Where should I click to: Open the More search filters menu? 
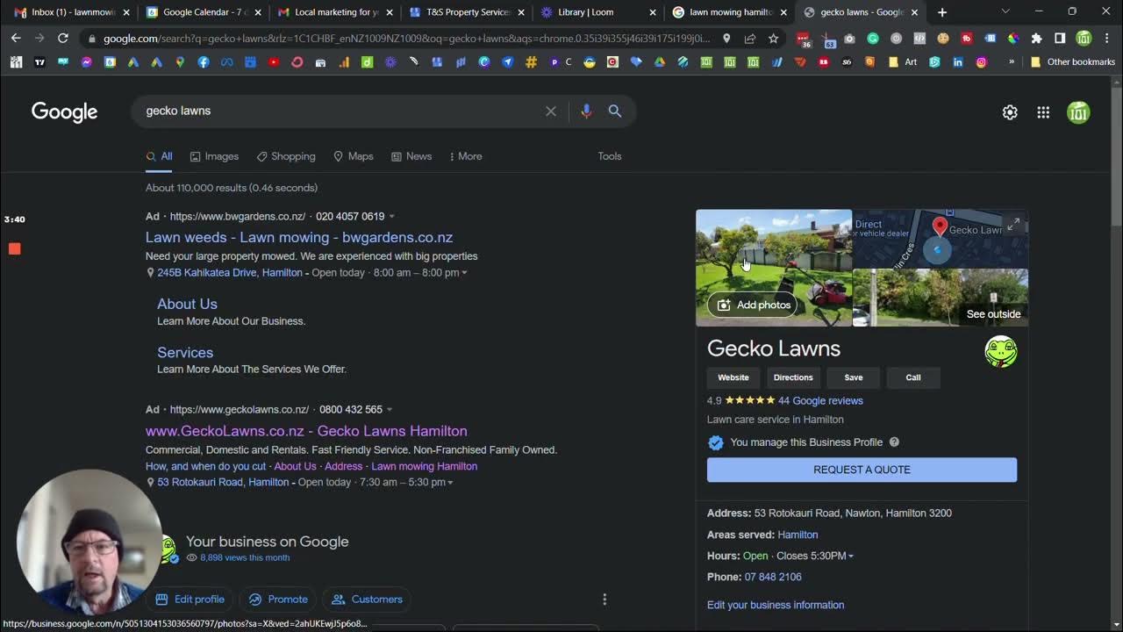pyautogui.click(x=465, y=156)
